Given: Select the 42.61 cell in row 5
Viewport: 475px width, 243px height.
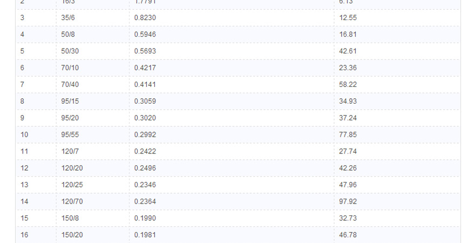Looking at the screenshot, I should point(397,51).
